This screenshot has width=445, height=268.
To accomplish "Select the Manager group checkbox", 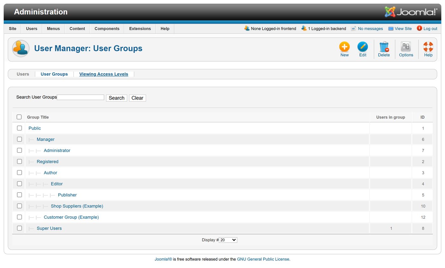I will [19, 139].
